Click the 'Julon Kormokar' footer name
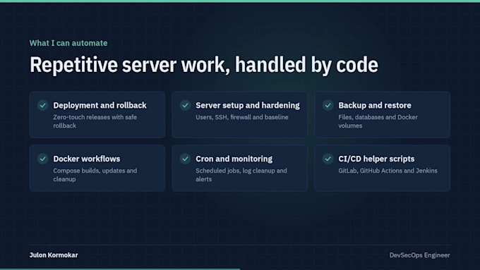The width and height of the screenshot is (480, 270). tap(54, 255)
